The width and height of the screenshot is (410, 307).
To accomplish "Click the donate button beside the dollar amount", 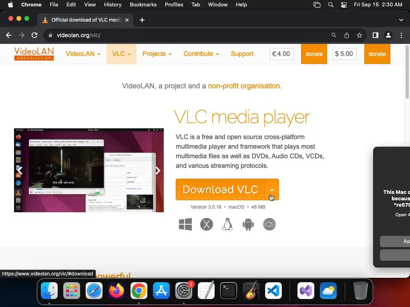I will pos(377,54).
